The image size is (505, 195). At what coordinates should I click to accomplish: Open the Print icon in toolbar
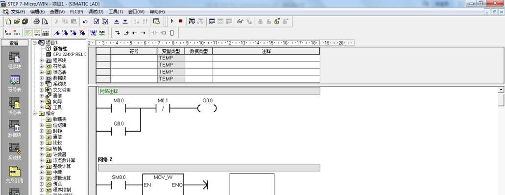click(36, 21)
